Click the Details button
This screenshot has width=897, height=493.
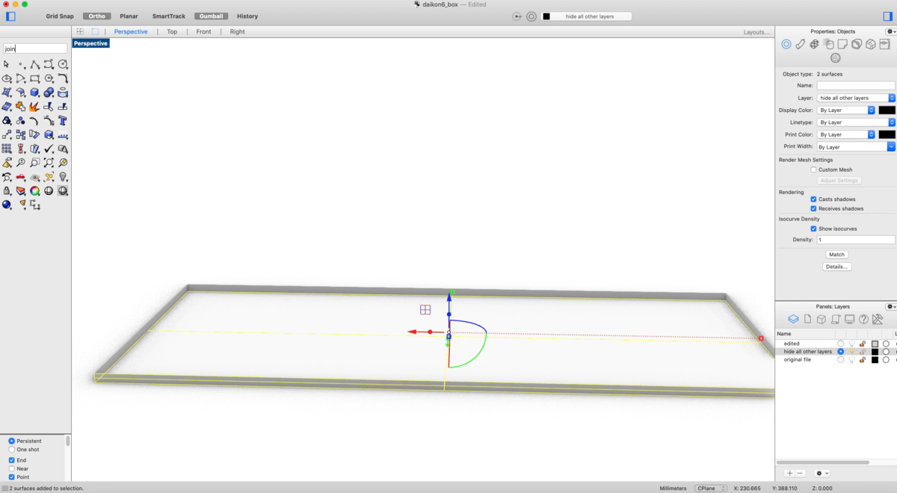point(836,267)
